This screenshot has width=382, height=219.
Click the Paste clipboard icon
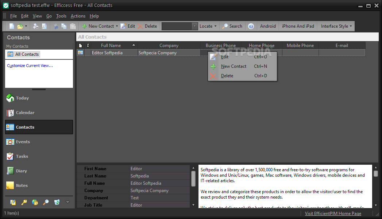(x=73, y=26)
